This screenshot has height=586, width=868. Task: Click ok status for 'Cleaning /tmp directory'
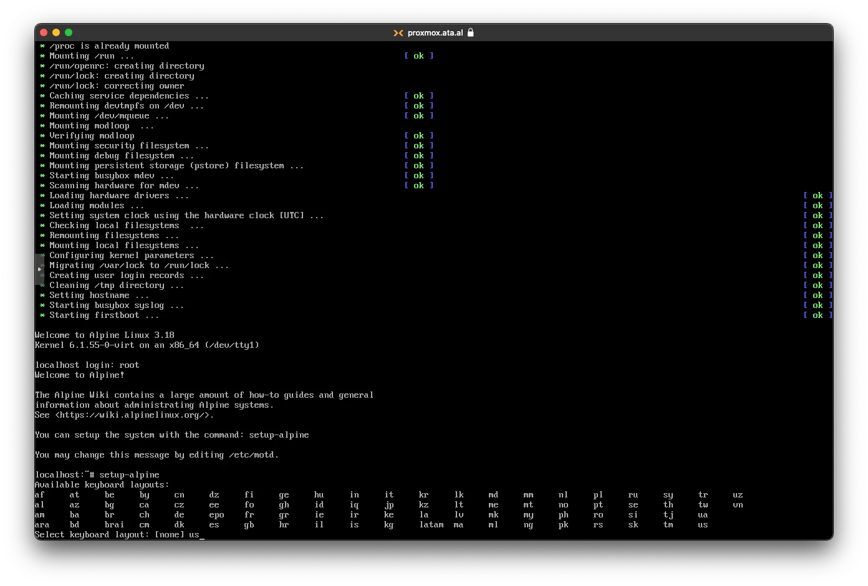[x=818, y=286]
